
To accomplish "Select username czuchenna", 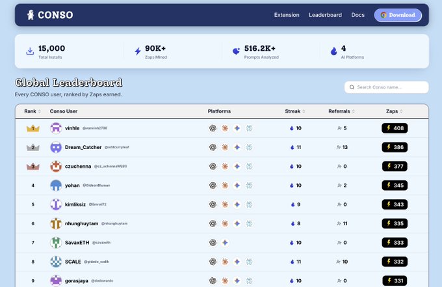I will pos(78,167).
